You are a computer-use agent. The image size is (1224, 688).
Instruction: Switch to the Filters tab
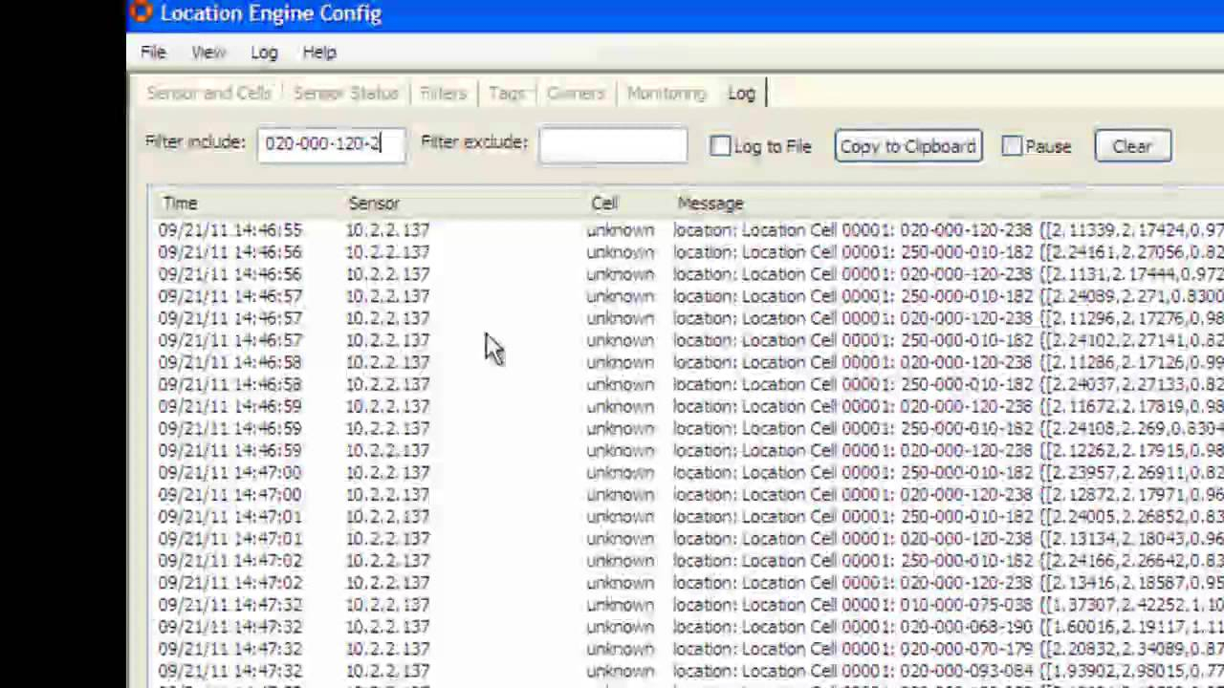tap(443, 94)
